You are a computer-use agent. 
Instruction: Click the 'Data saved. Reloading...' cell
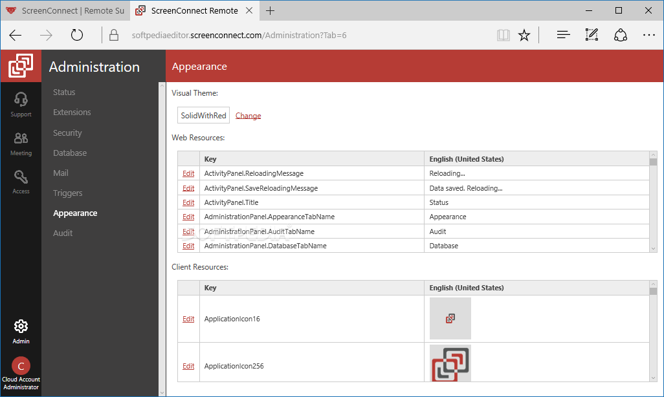(x=537, y=188)
